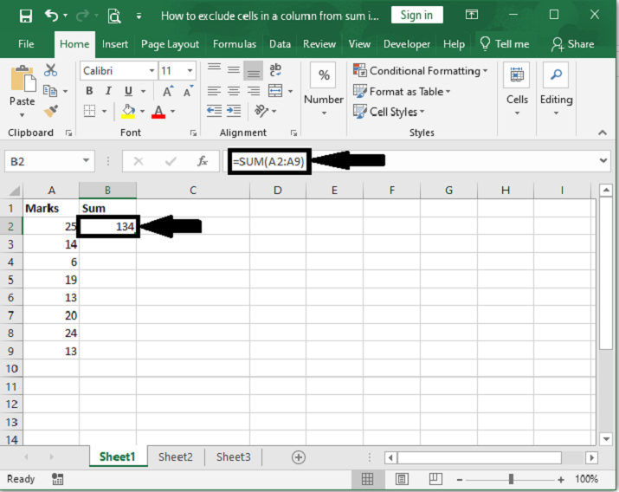Undo the last action

click(52, 16)
